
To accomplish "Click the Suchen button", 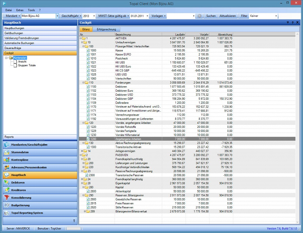I will tap(211, 16).
